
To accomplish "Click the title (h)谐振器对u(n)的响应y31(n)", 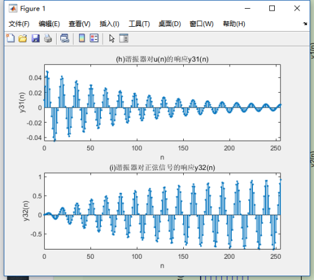I will point(162,59).
